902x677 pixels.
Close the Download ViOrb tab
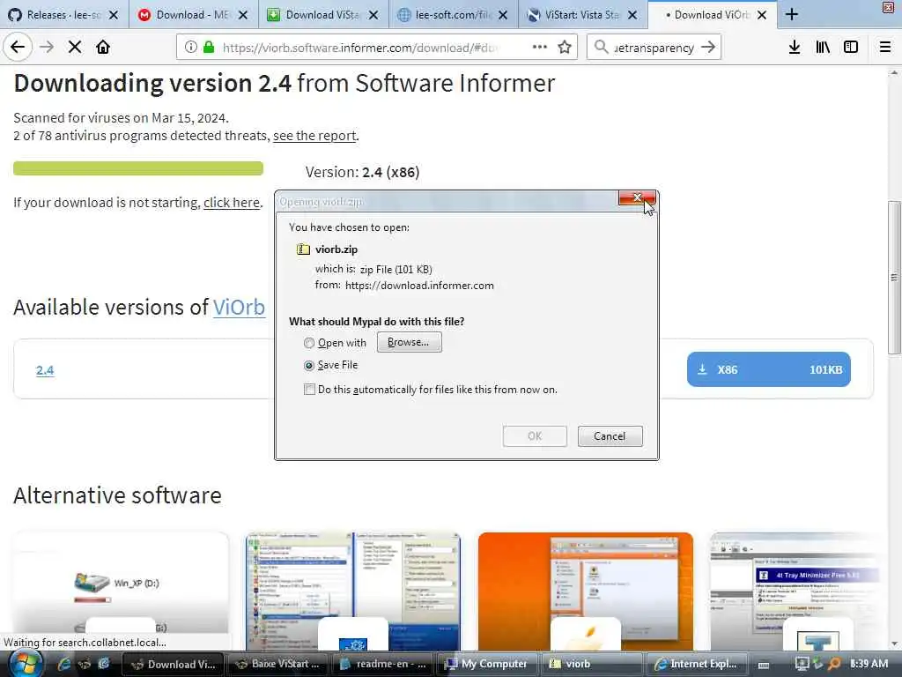click(762, 15)
